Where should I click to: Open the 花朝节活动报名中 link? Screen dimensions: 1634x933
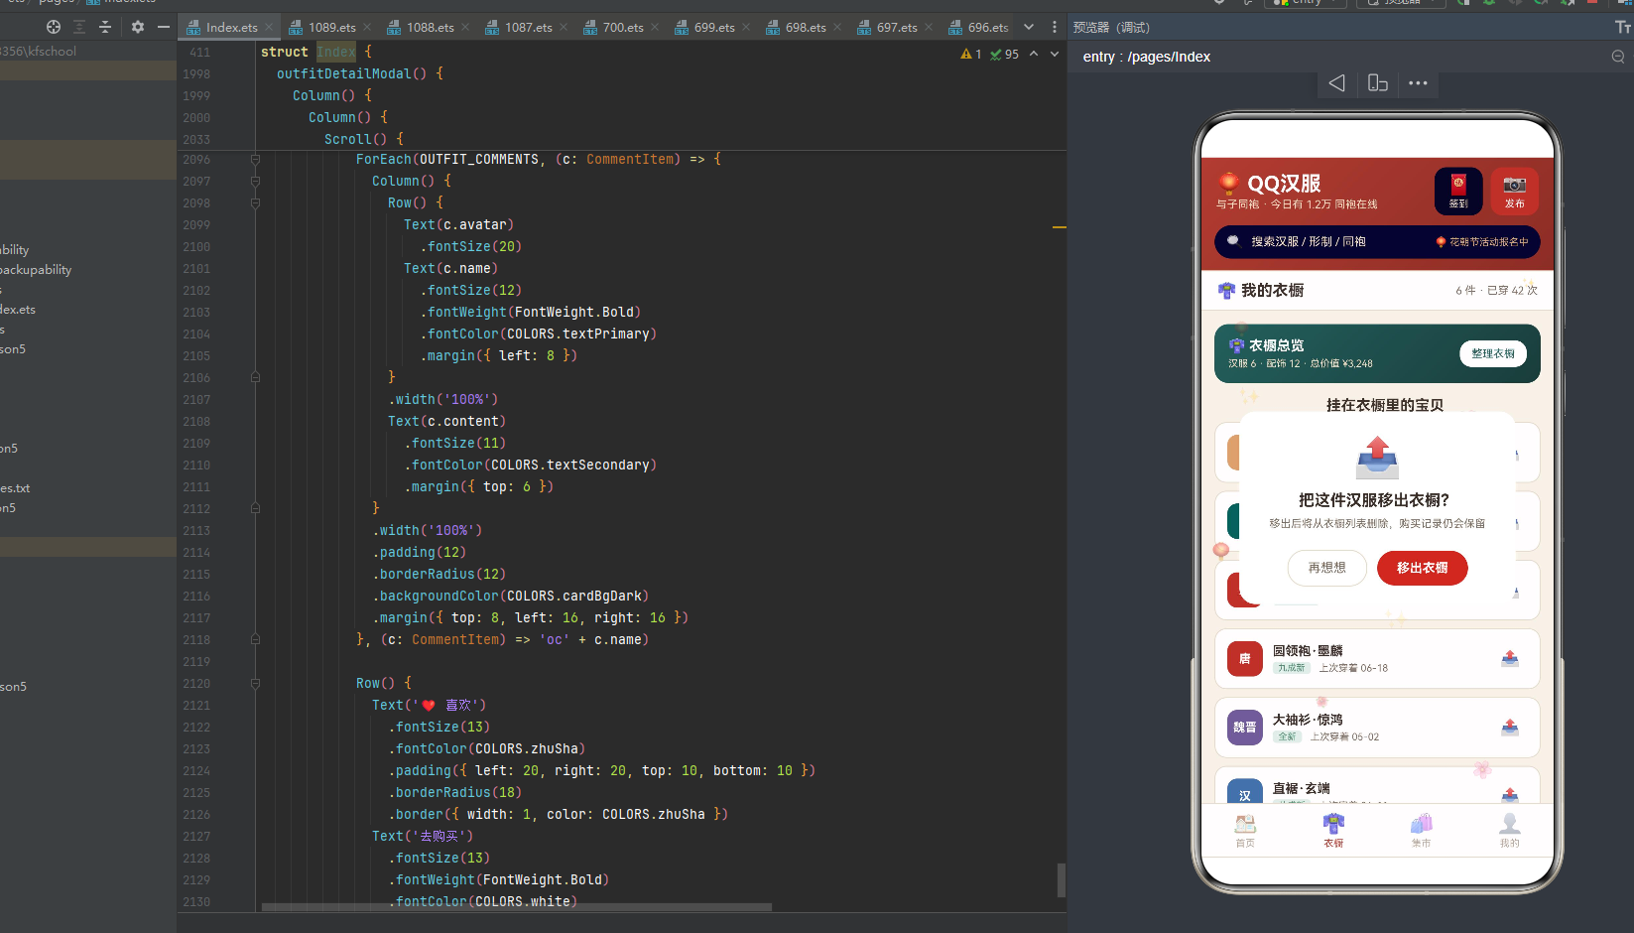coord(1482,242)
